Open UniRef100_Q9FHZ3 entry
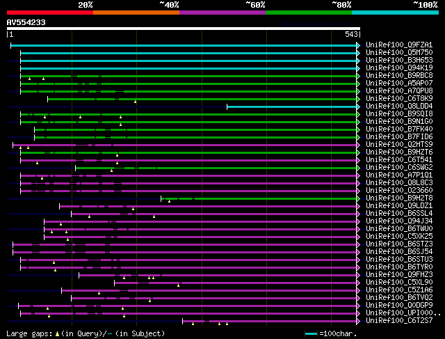Image resolution: width=445 pixels, height=339 pixels. 399,275
